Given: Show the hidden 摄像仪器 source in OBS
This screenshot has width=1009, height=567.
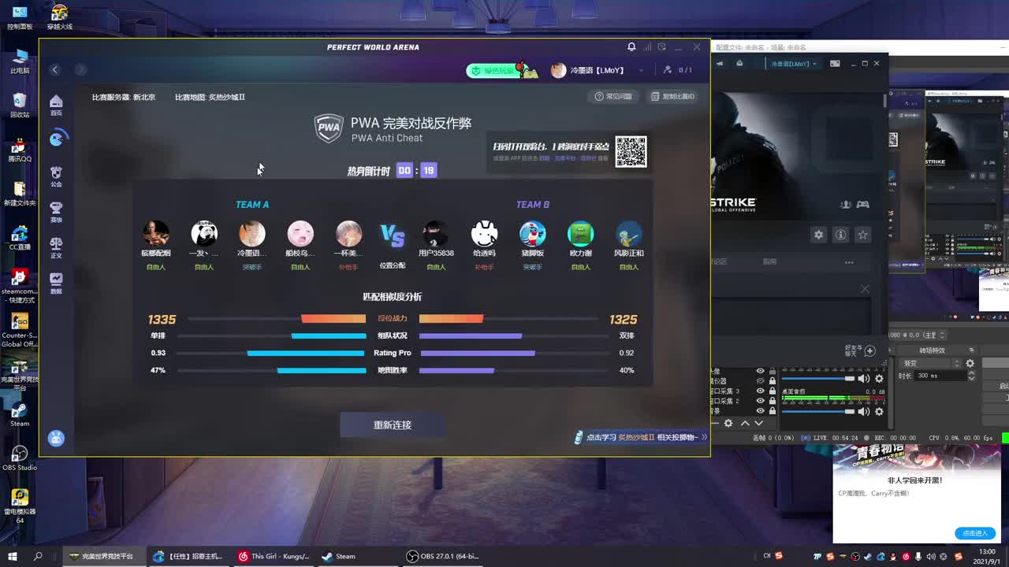Looking at the screenshot, I should tap(760, 380).
